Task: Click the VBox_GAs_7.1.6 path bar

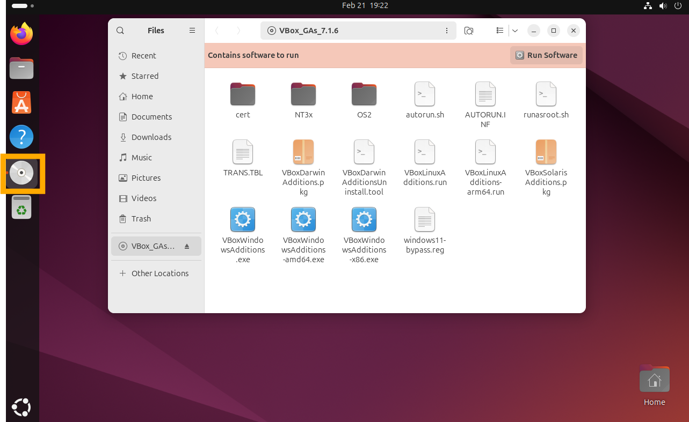Action: pyautogui.click(x=358, y=31)
